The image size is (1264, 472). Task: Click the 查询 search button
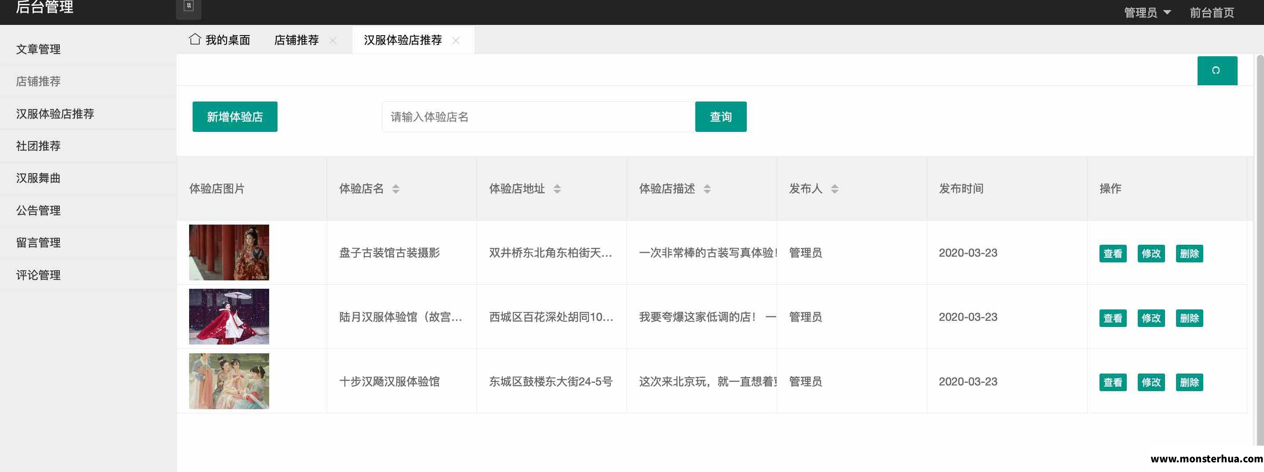coord(721,116)
